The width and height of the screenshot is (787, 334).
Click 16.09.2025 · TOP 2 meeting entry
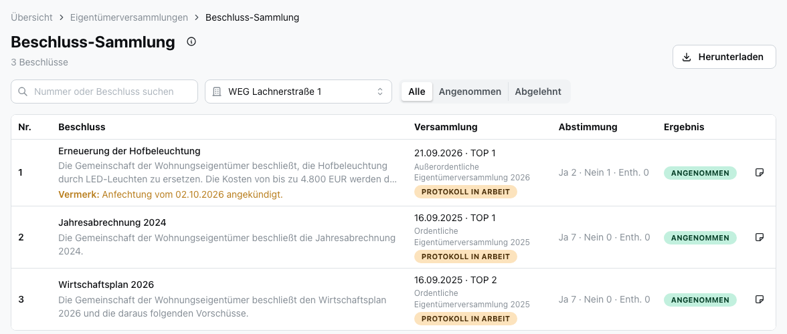click(x=455, y=280)
